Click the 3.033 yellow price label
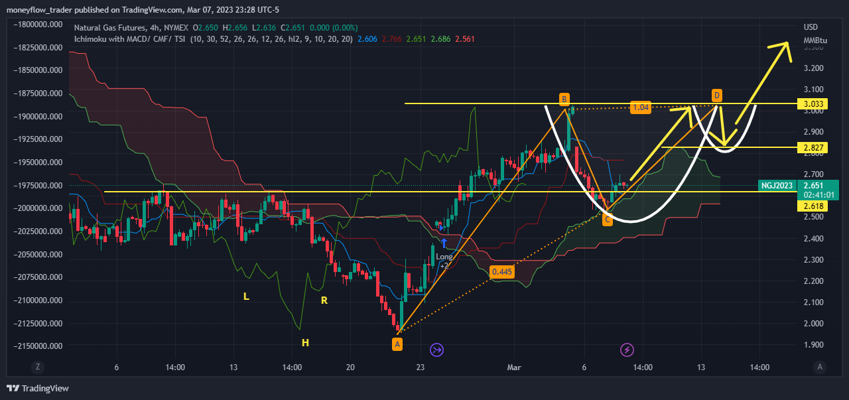The height and width of the screenshot is (400, 849). 814,104
